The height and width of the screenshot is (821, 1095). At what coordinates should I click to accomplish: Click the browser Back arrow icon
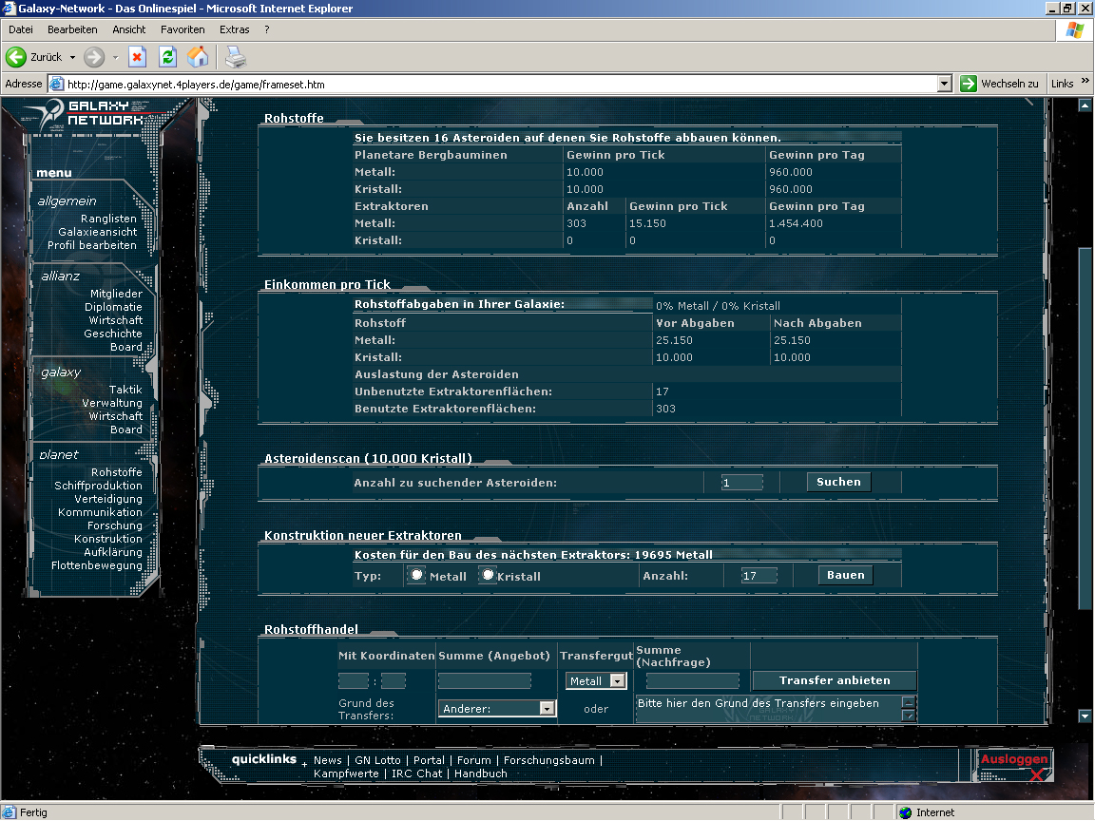pyautogui.click(x=16, y=57)
